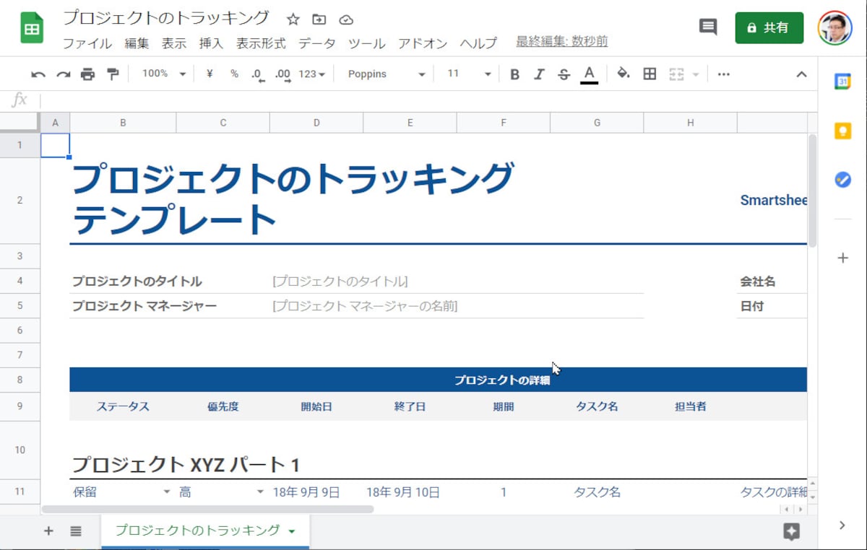Merge cells icon
Image resolution: width=867 pixels, height=550 pixels.
[676, 74]
